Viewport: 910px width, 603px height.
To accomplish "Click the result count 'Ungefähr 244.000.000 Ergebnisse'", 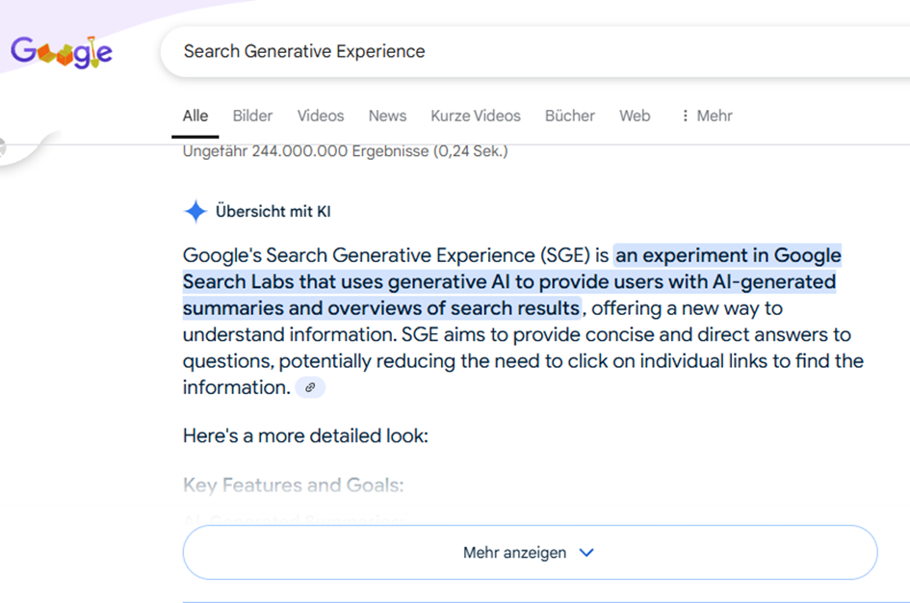I will coord(305,151).
